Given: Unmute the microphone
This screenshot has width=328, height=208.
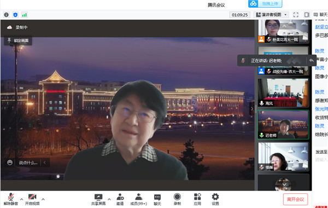Looking at the screenshot, I should tap(11, 199).
